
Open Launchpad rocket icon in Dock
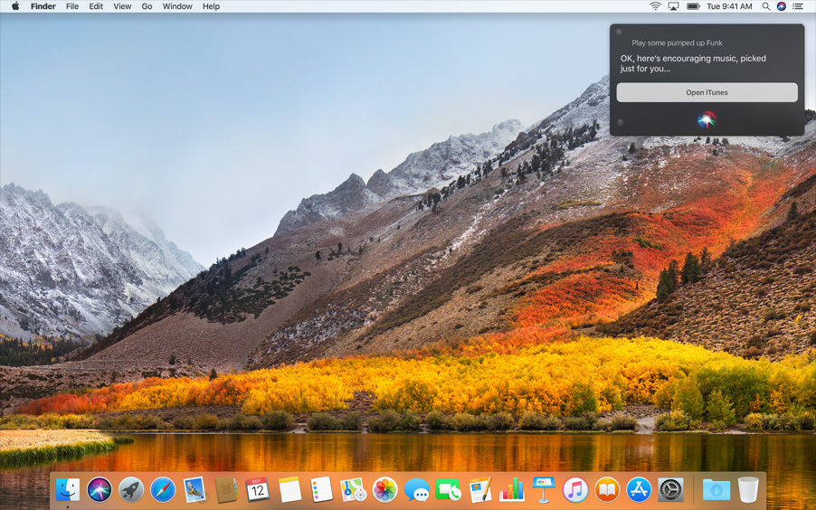tap(131, 490)
